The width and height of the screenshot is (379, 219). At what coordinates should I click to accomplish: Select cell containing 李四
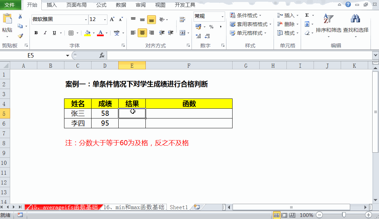tap(78, 124)
